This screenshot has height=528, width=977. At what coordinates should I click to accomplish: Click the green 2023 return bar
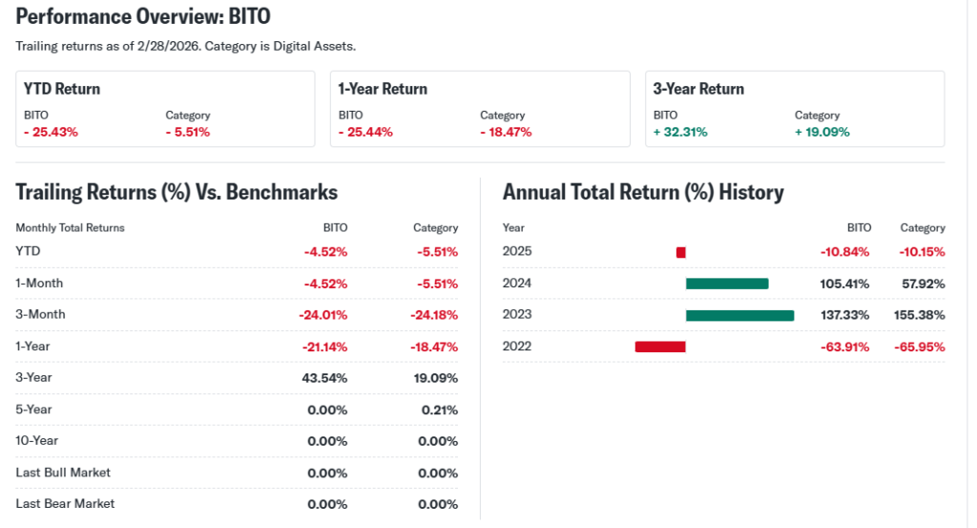click(739, 315)
